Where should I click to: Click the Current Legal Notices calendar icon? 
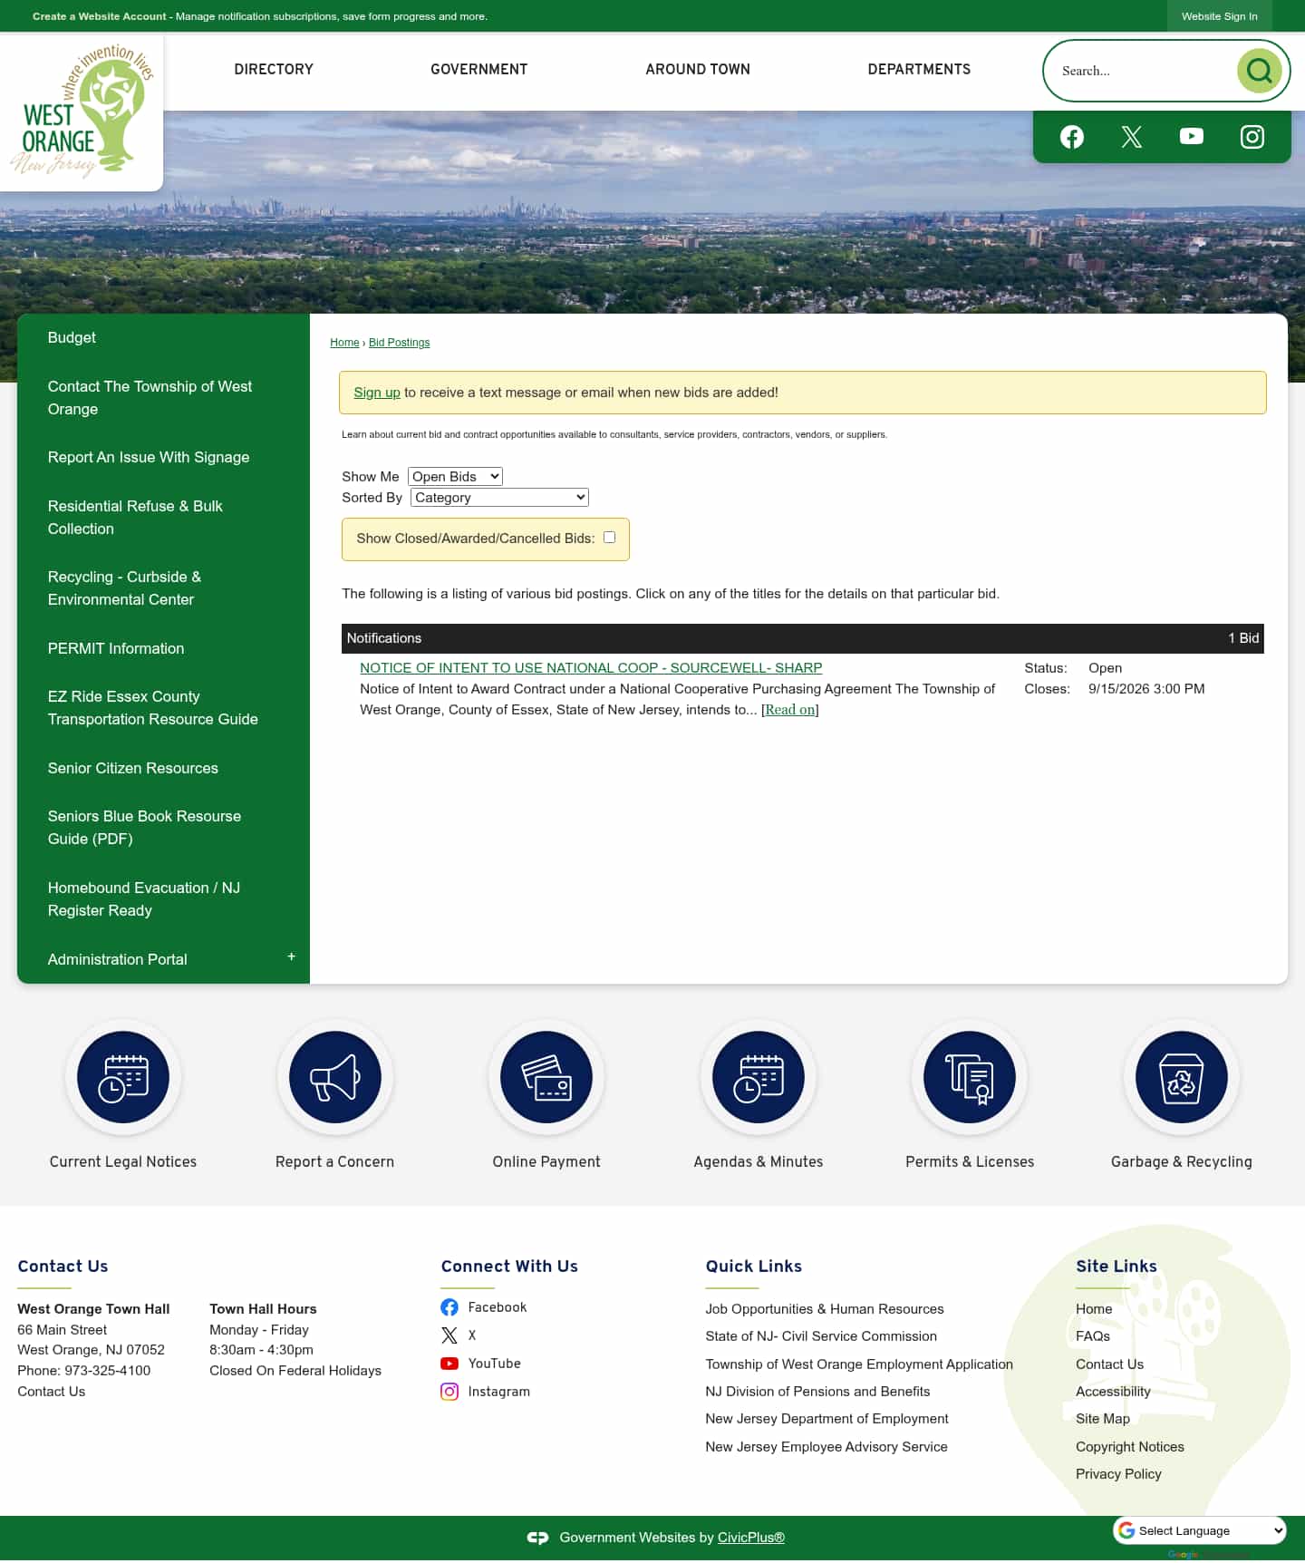pyautogui.click(x=123, y=1077)
